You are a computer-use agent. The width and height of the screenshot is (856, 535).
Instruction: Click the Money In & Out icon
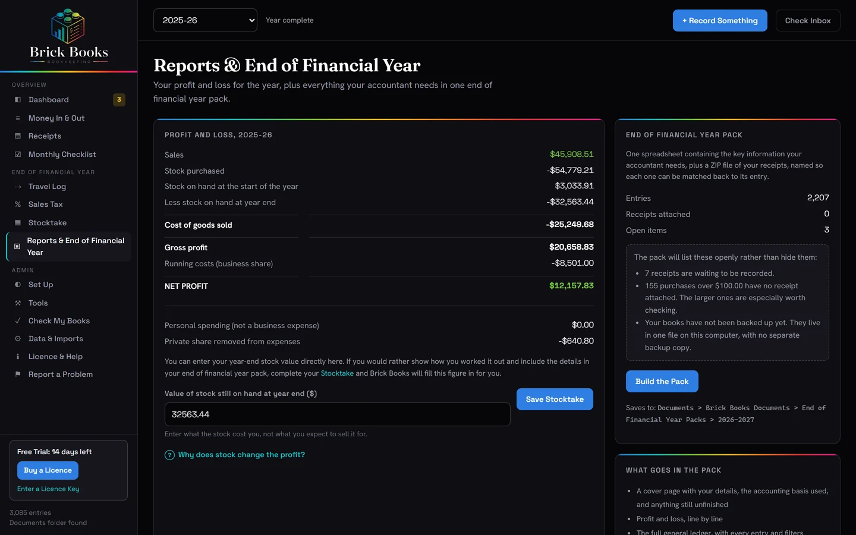pyautogui.click(x=18, y=118)
